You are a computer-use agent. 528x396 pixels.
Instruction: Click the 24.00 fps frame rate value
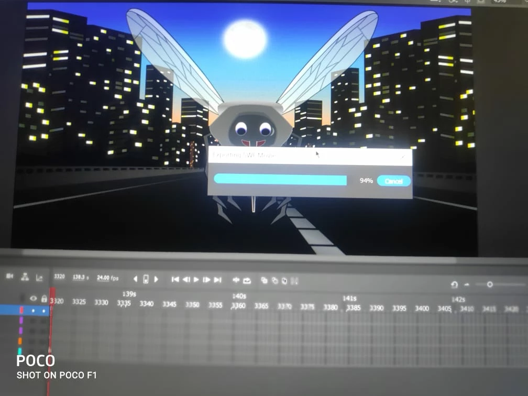[x=107, y=278]
